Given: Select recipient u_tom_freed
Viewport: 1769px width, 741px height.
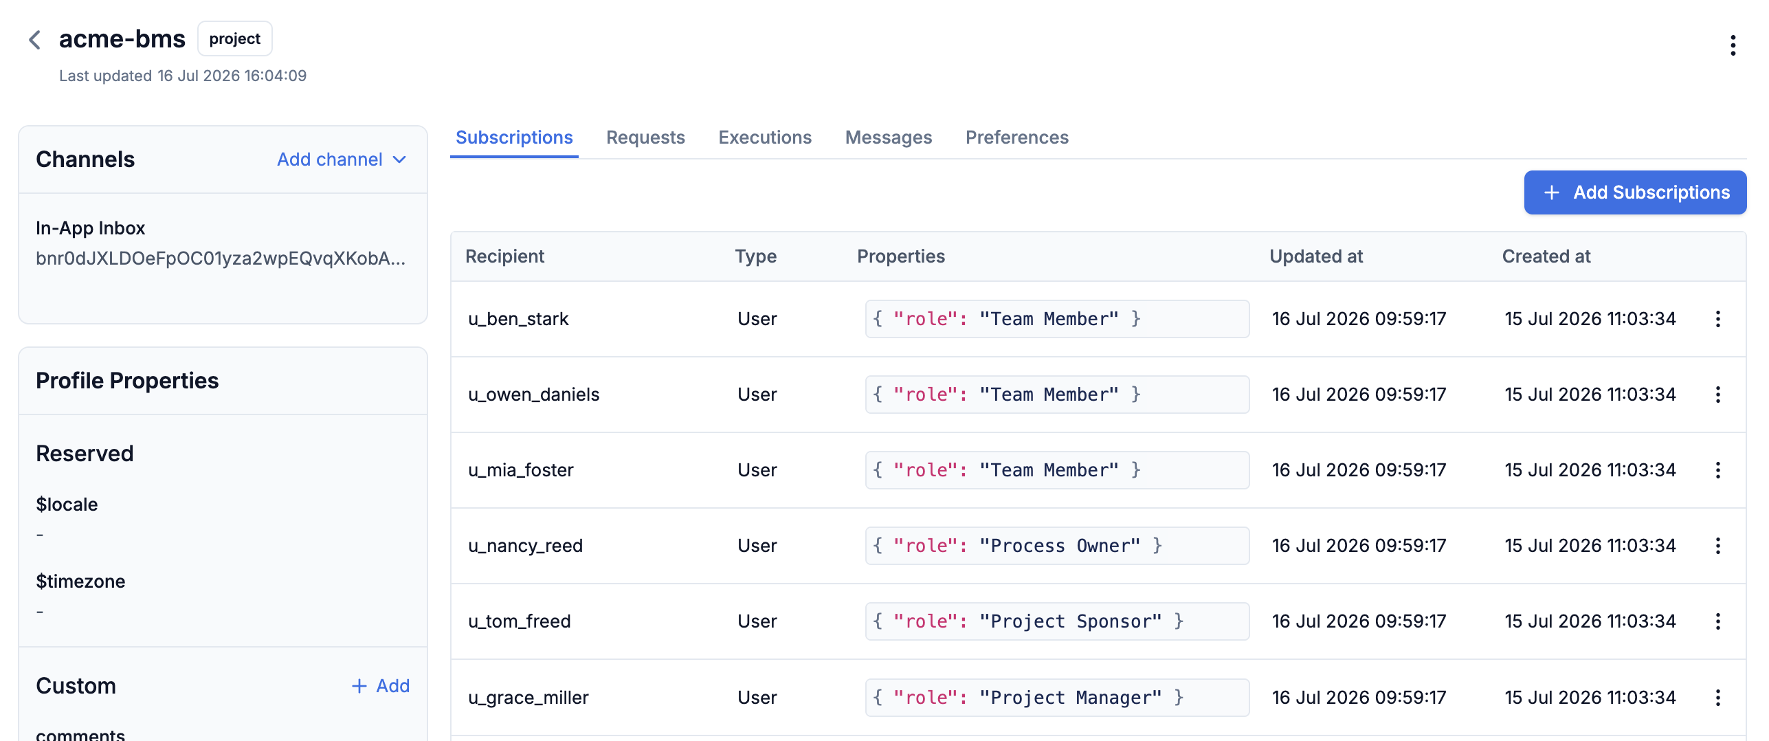Looking at the screenshot, I should (x=519, y=621).
